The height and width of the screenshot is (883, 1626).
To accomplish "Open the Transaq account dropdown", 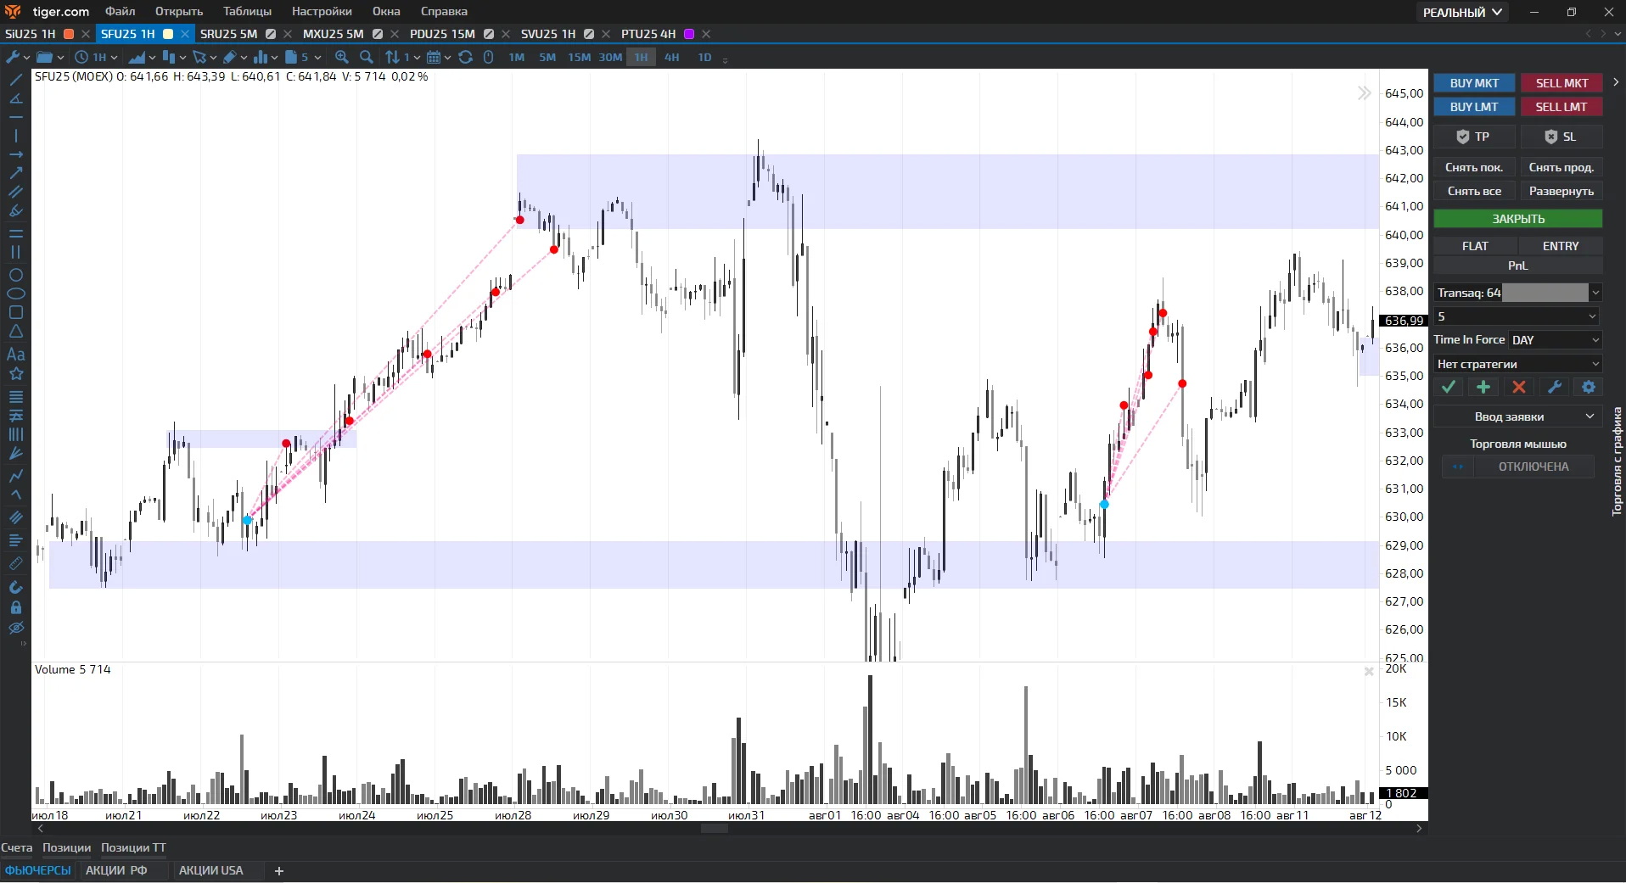I will click(x=1518, y=293).
